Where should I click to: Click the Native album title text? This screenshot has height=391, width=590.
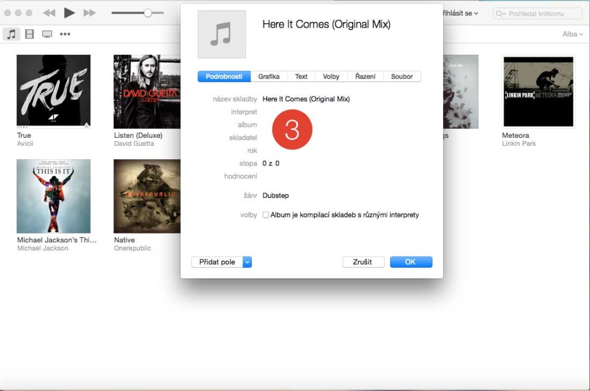124,240
